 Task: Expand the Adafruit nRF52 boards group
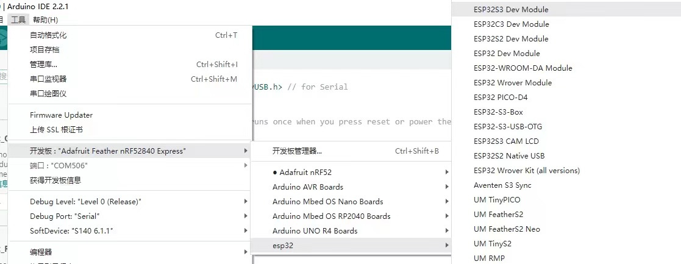[351, 173]
